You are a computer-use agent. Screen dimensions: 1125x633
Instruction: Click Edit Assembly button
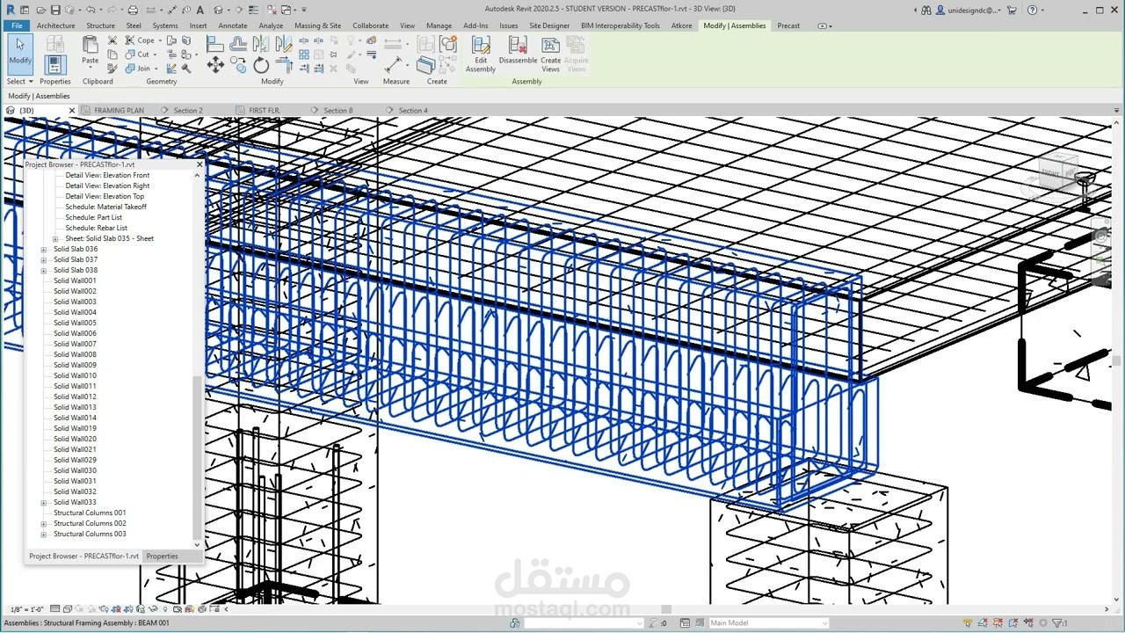481,55
